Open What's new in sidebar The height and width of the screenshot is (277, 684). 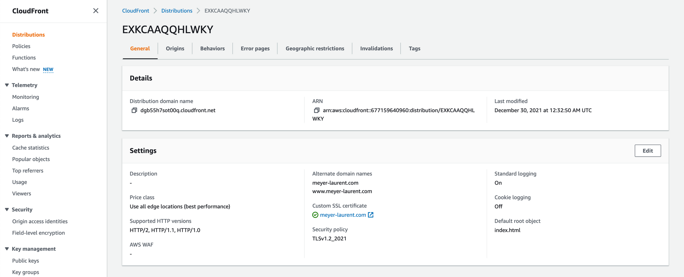tap(26, 69)
